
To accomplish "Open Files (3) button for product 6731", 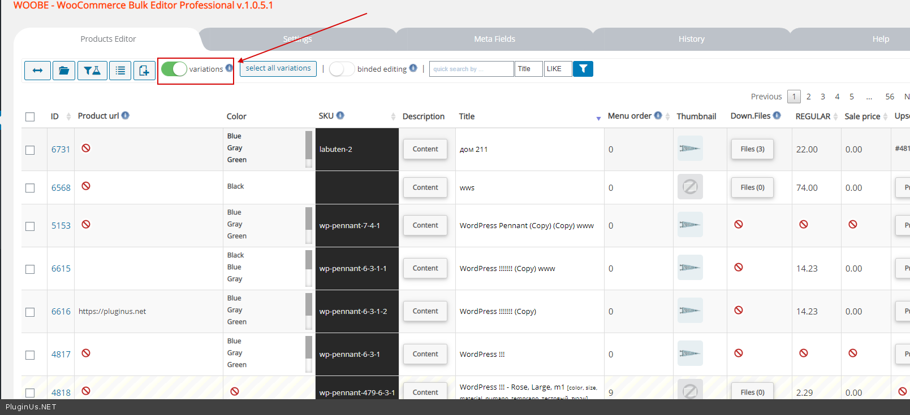I will tap(752, 149).
